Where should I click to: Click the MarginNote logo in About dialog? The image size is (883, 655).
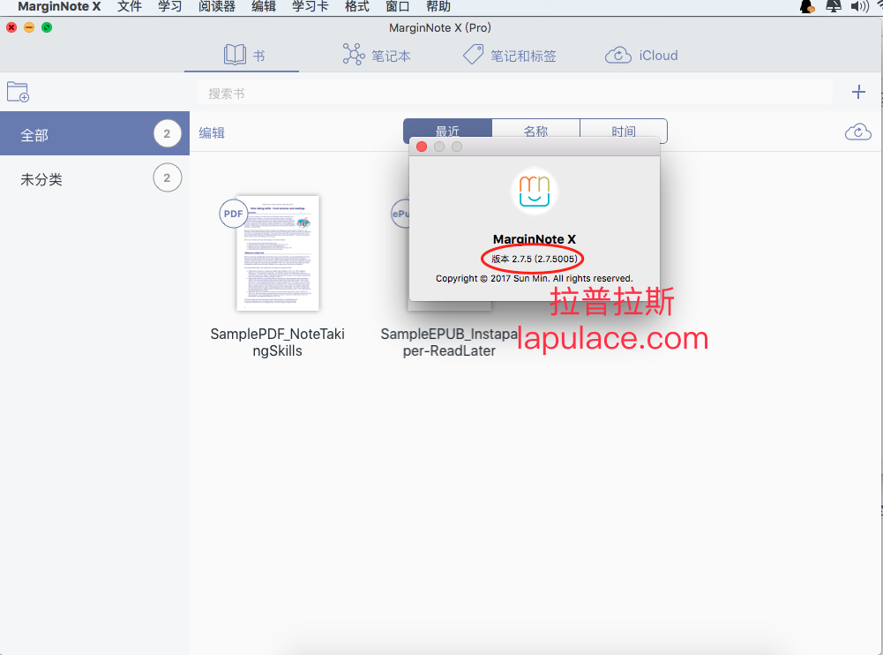click(534, 191)
